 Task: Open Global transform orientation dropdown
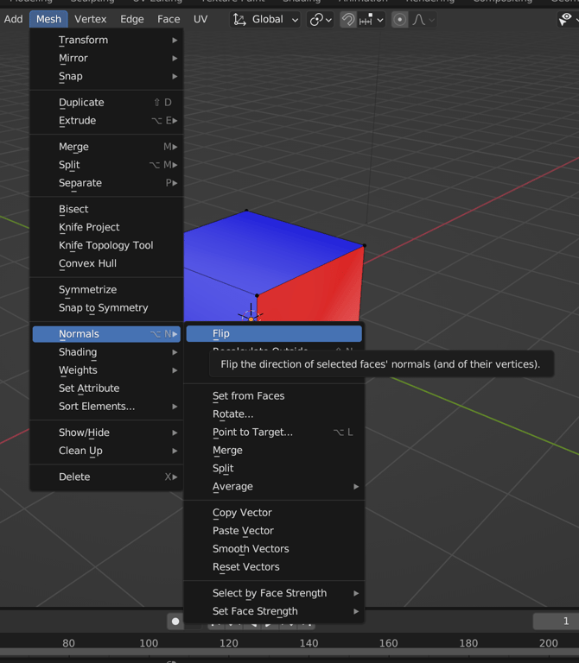pyautogui.click(x=265, y=20)
